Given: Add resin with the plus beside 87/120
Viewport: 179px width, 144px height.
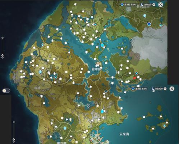Looking at the screenshot, I should (x=154, y=5).
